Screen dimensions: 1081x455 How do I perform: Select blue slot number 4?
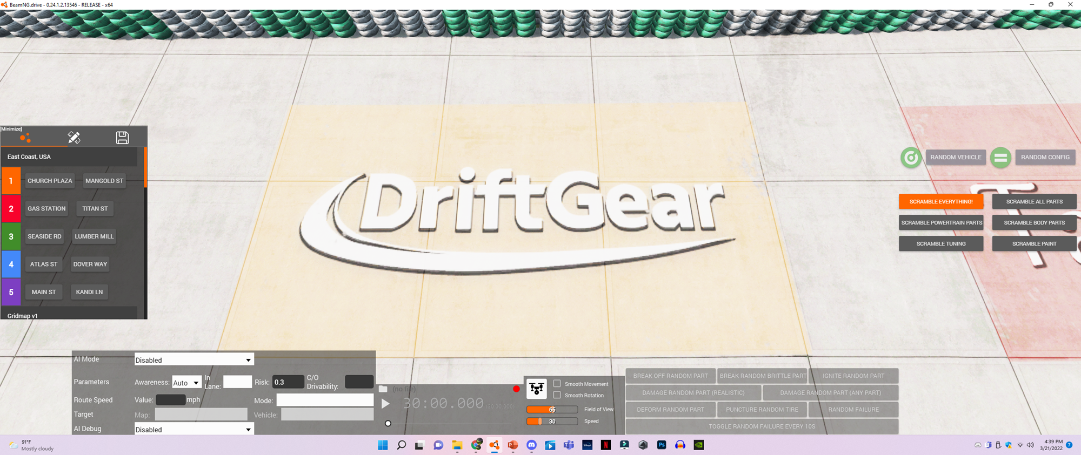[x=11, y=264]
